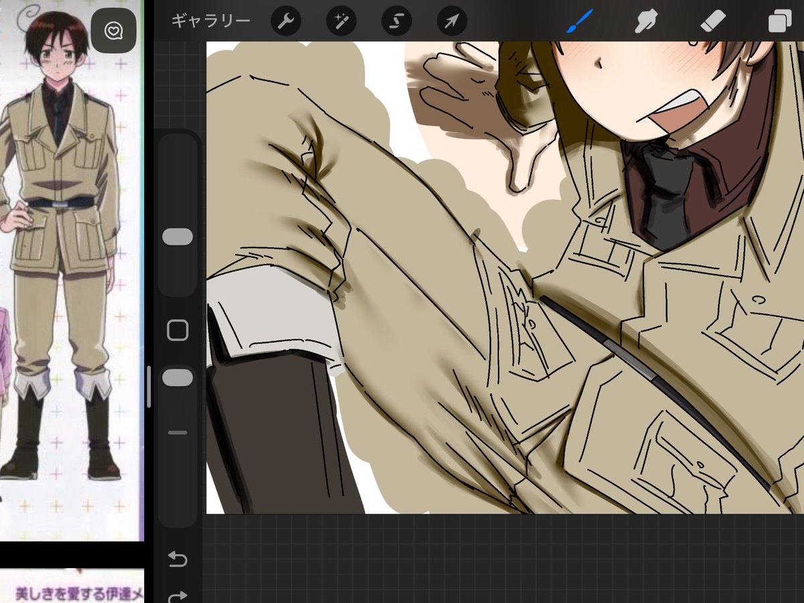Select the Eraser tool
This screenshot has height=603, width=804.
click(x=712, y=21)
